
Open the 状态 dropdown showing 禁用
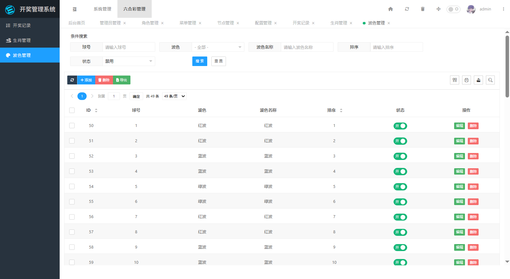coord(129,61)
